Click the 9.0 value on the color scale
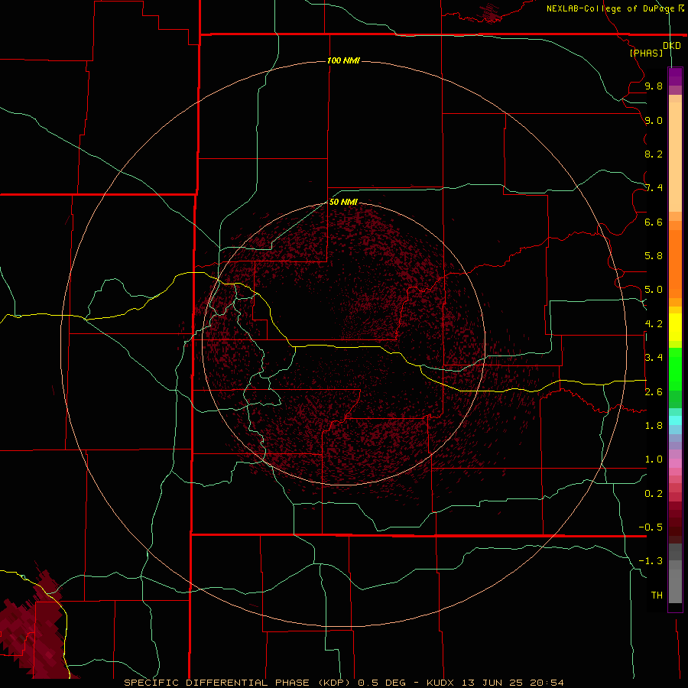The image size is (688, 688). tap(654, 120)
